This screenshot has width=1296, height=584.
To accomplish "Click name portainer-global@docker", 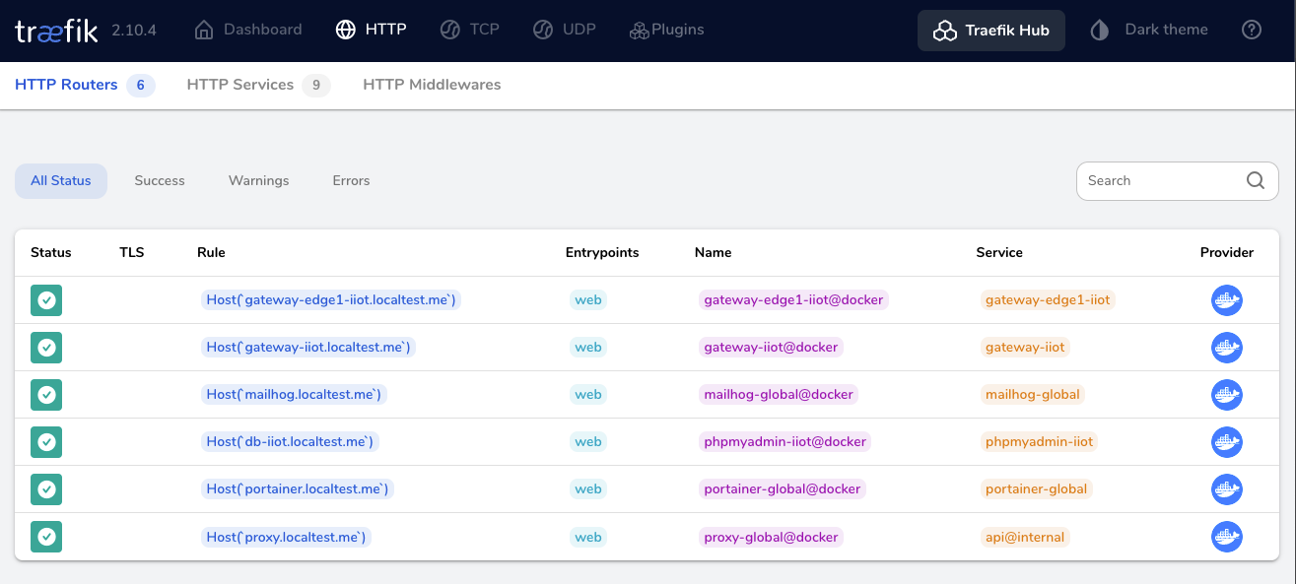I will point(782,488).
